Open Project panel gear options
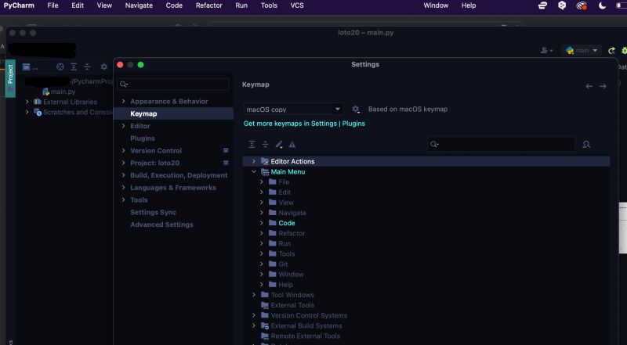627x345 pixels. [104, 66]
